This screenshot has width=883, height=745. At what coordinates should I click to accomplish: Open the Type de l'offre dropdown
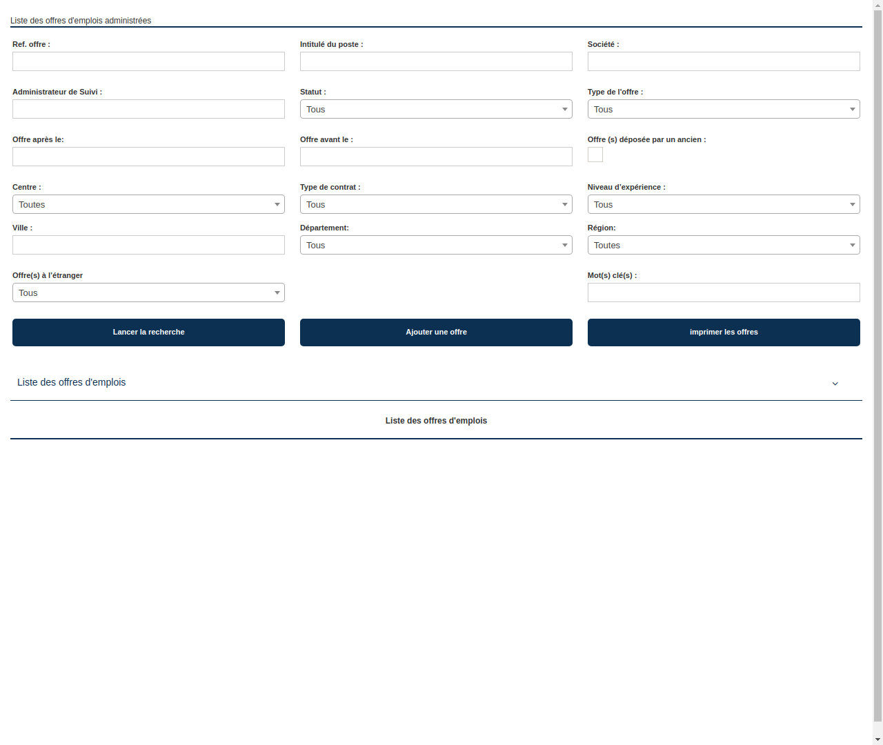723,109
